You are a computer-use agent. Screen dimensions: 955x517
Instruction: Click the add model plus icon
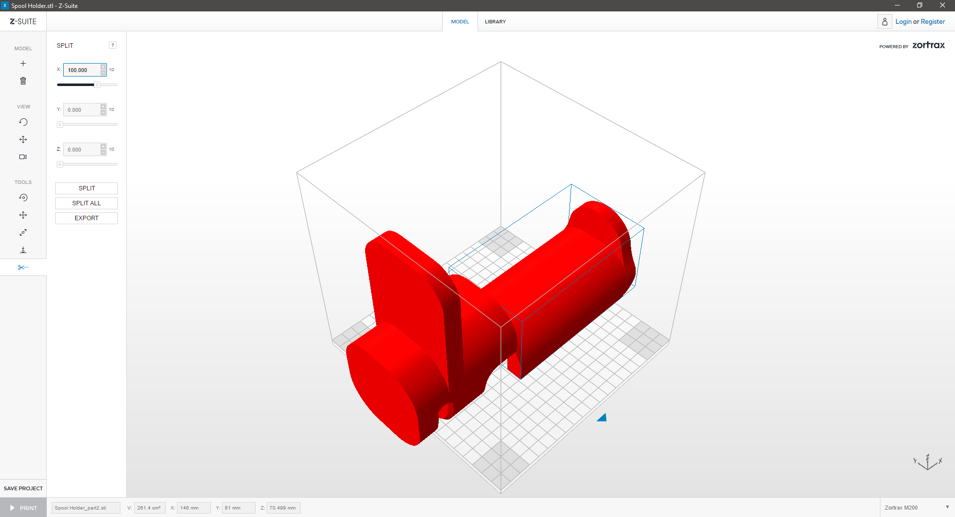click(23, 64)
